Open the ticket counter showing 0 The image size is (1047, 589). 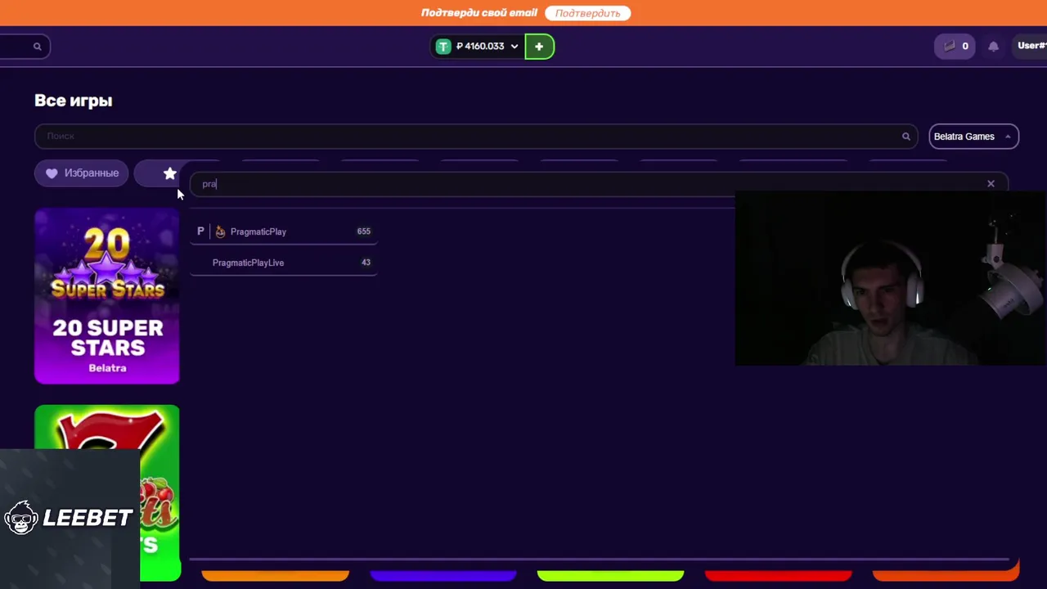click(x=955, y=47)
